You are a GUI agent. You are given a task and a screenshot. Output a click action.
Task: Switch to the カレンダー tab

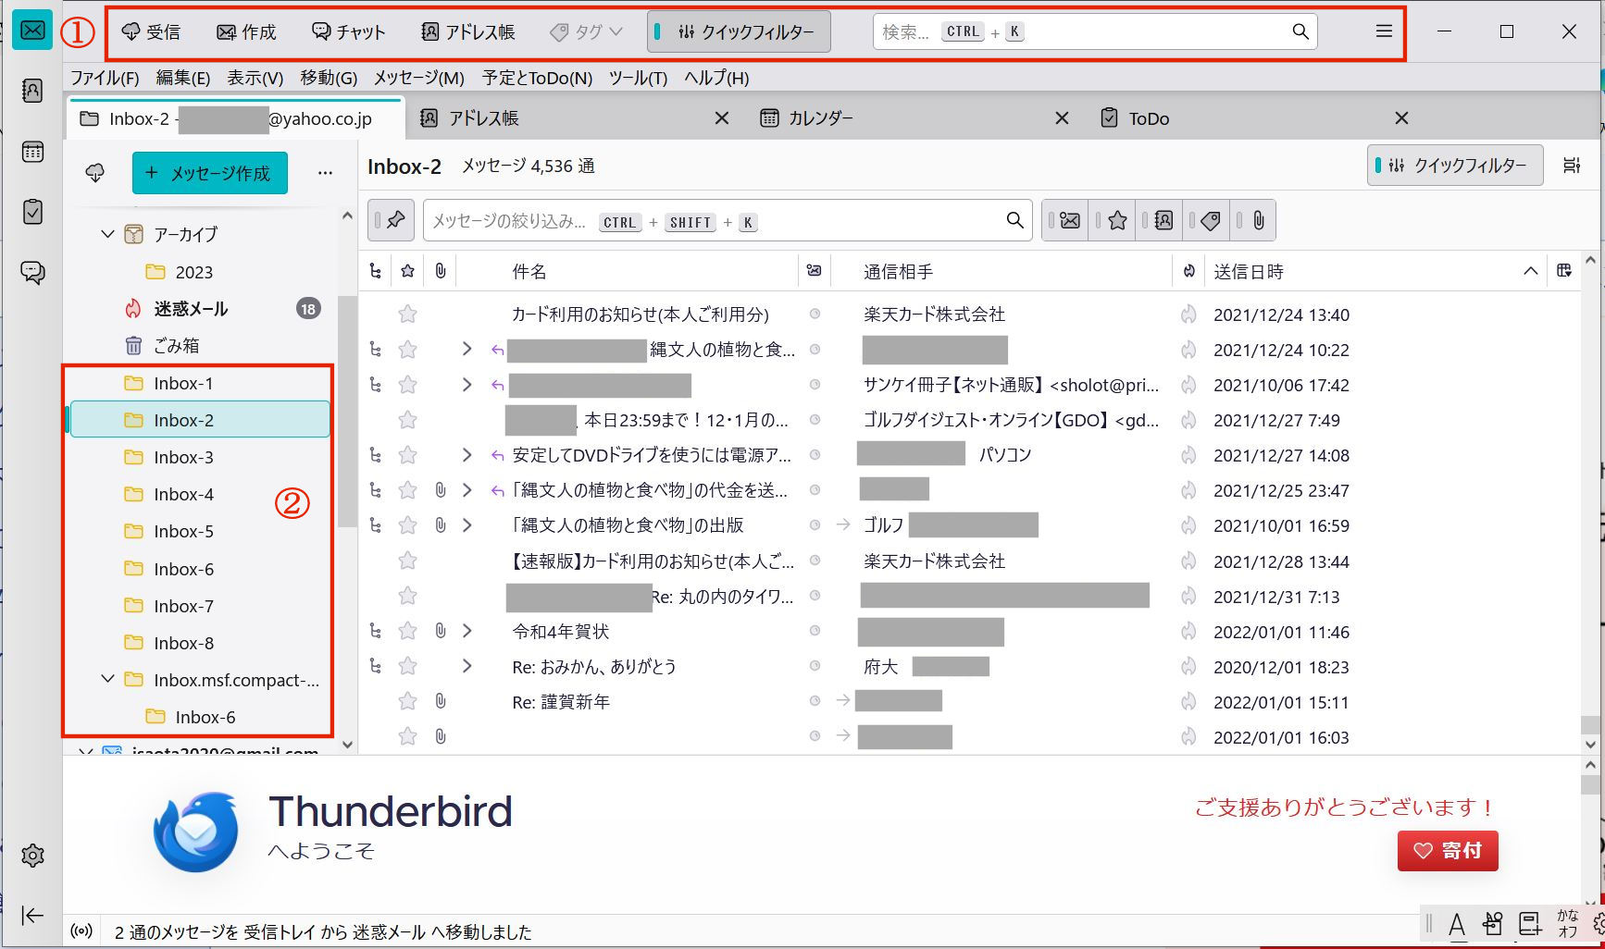820,118
